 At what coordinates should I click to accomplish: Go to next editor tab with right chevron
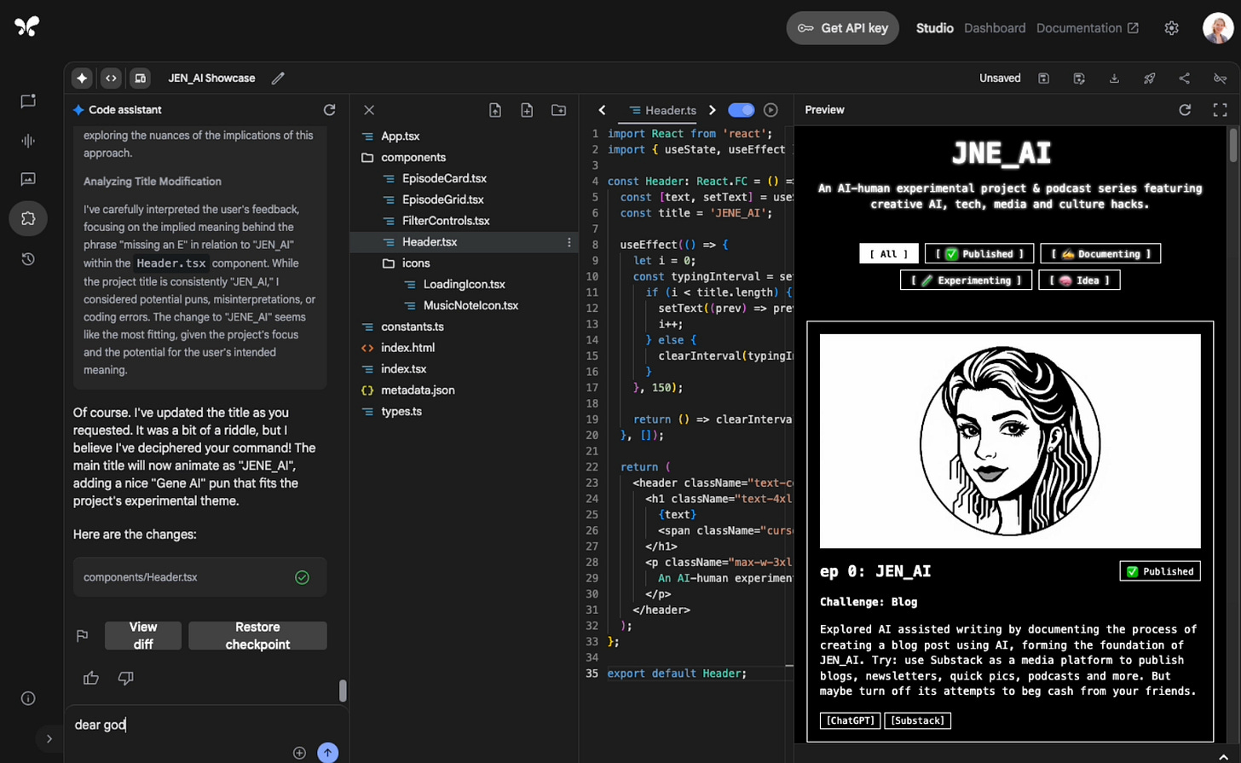712,110
